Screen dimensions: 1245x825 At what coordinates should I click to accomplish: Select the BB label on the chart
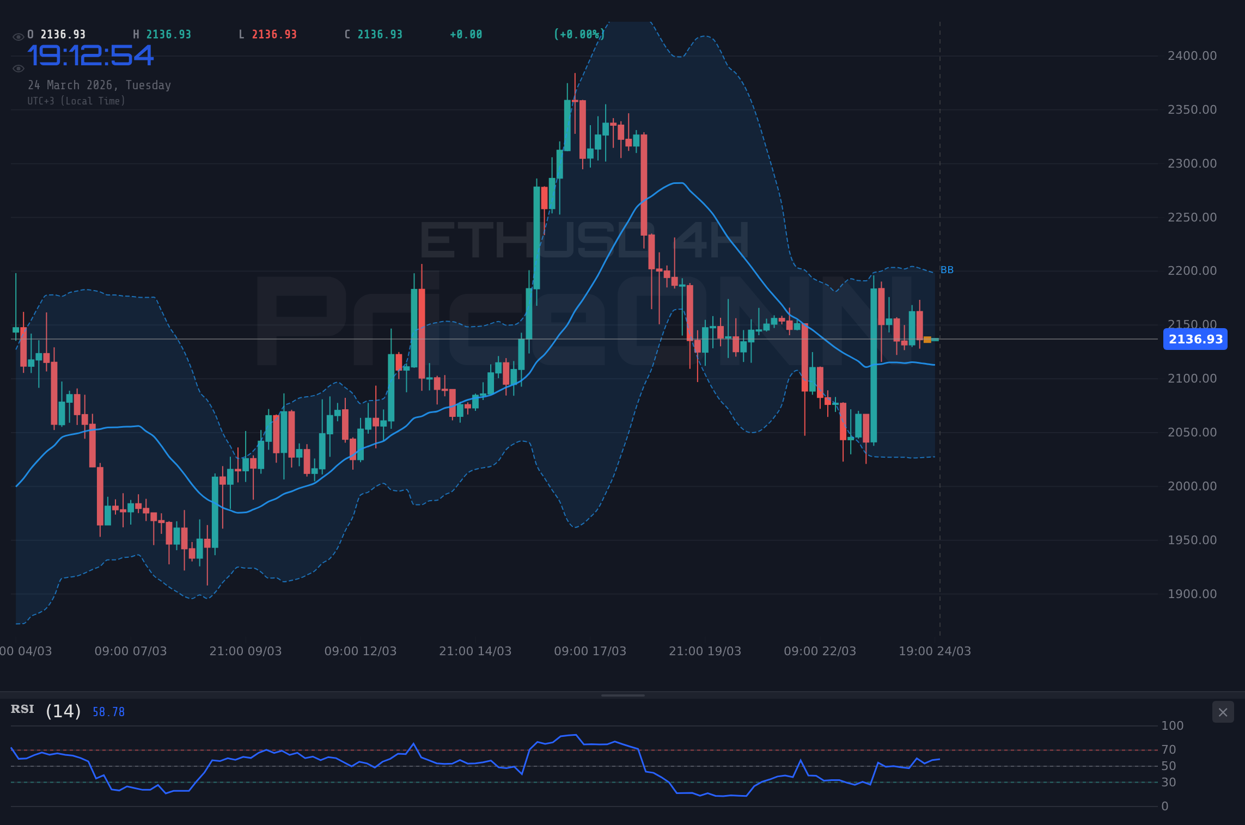click(x=947, y=269)
